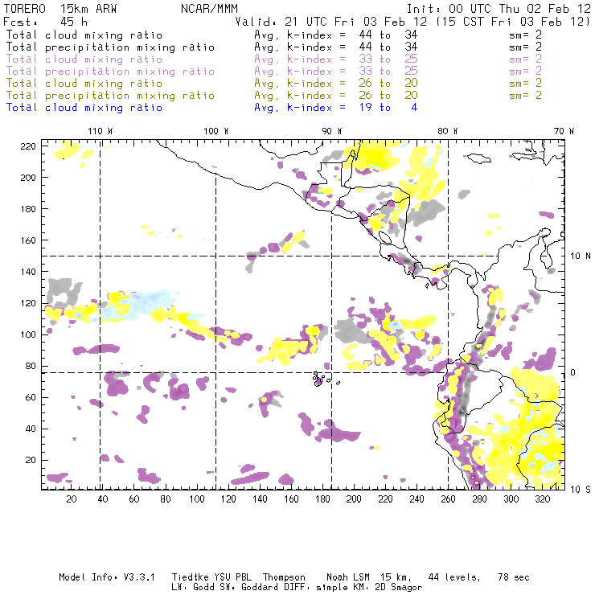Select the purple "Total precipitation mixing ratio" legend line
This screenshot has width=595, height=595.
tap(110, 72)
